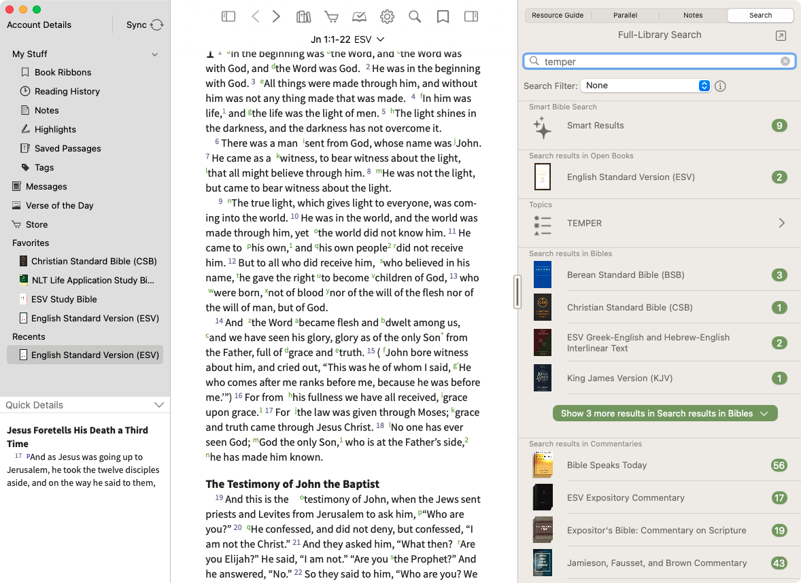Open the library books icon
This screenshot has width=801, height=583.
click(303, 16)
